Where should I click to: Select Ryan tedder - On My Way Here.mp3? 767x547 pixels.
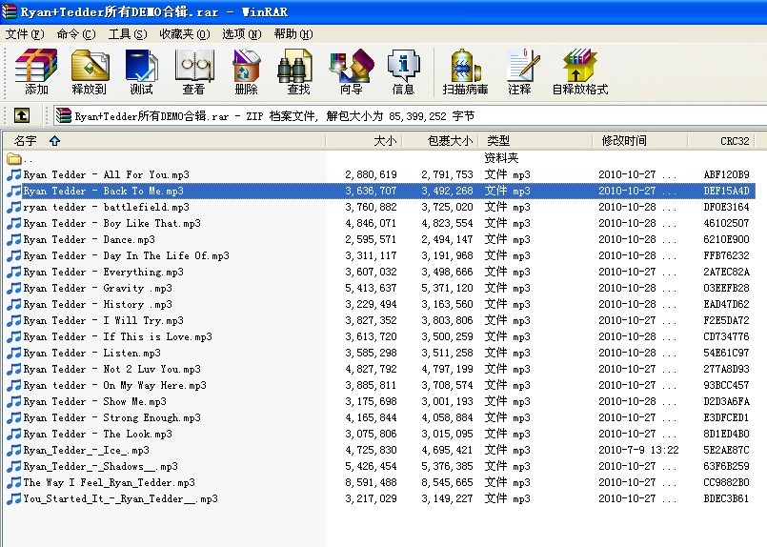click(114, 385)
